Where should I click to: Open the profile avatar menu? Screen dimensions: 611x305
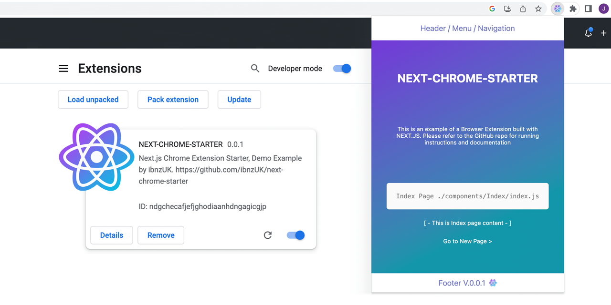(603, 9)
